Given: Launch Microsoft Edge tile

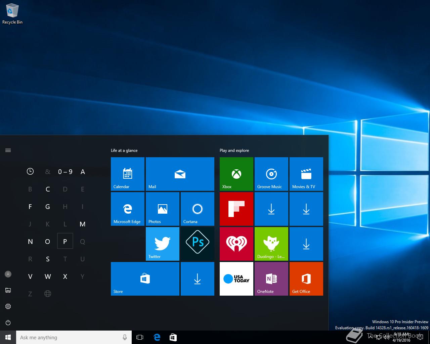Looking at the screenshot, I should (128, 209).
